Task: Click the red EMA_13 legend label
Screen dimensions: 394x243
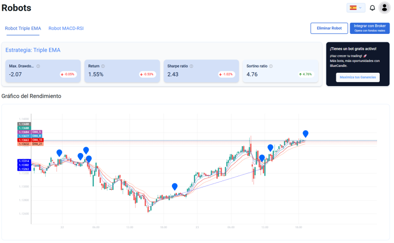Action: point(38,140)
